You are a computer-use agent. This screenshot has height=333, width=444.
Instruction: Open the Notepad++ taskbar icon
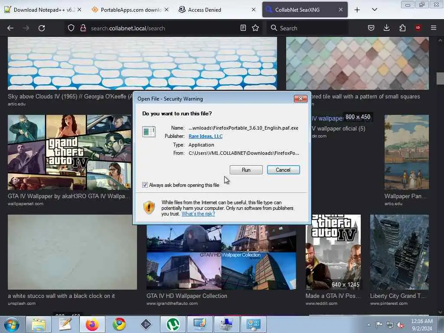point(65,324)
